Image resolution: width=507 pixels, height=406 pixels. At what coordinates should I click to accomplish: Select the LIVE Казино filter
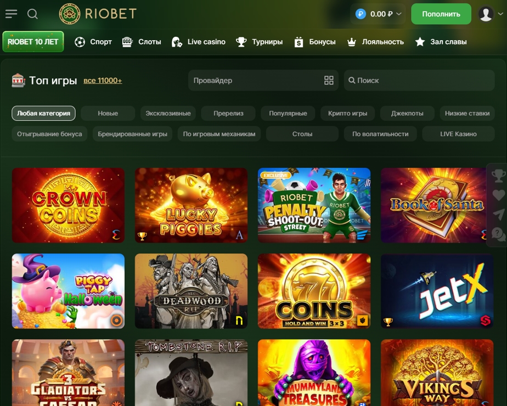click(x=459, y=134)
